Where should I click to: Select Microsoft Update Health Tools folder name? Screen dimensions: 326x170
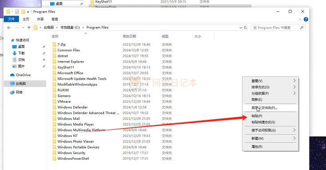[x=82, y=79]
